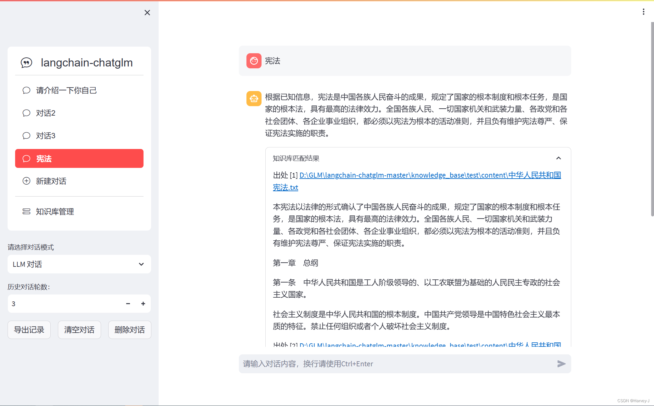Focus the 请输入对话内容 chat input field
654x406 pixels.
[397, 364]
